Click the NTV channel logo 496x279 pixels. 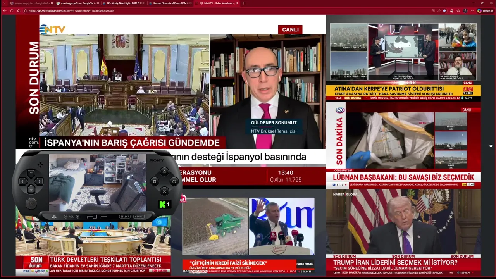(x=53, y=29)
